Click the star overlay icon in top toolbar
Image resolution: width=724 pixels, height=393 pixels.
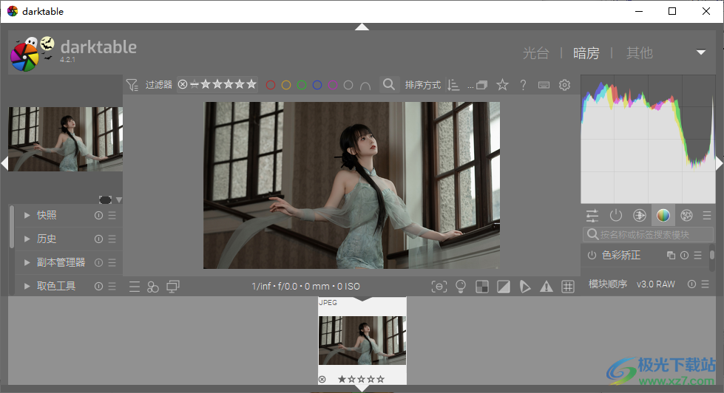coord(502,85)
